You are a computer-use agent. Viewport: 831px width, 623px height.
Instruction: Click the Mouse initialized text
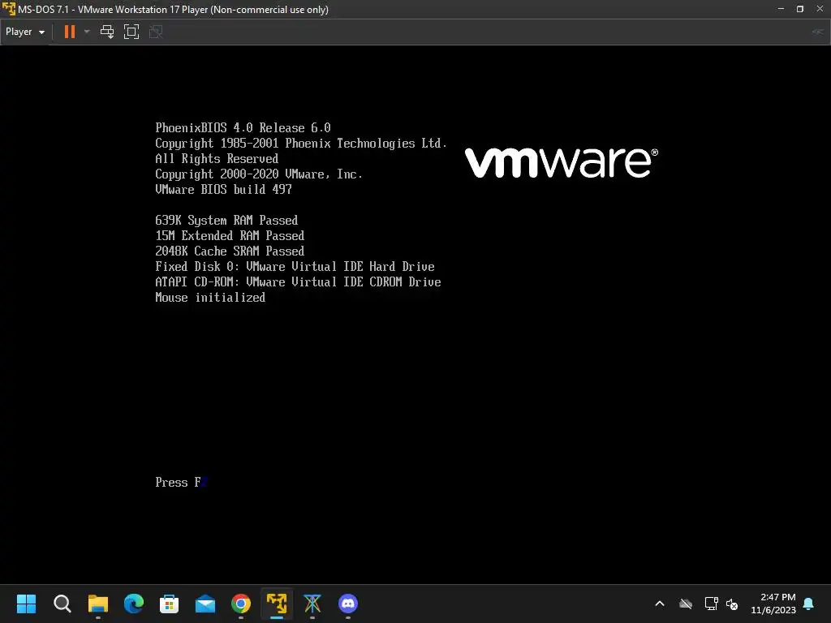coord(210,297)
